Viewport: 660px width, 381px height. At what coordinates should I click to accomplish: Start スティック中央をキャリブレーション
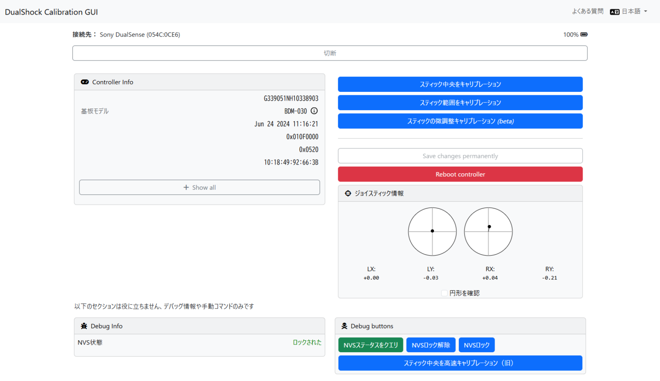(460, 84)
